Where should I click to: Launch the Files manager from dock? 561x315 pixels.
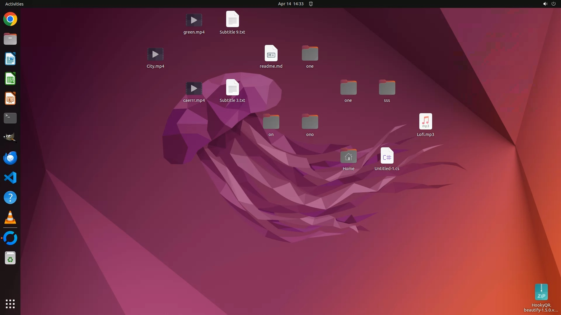pos(10,39)
